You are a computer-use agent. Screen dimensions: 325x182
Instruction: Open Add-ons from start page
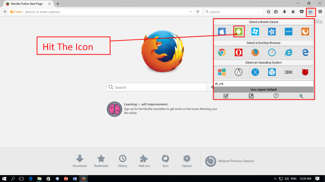coord(144,161)
